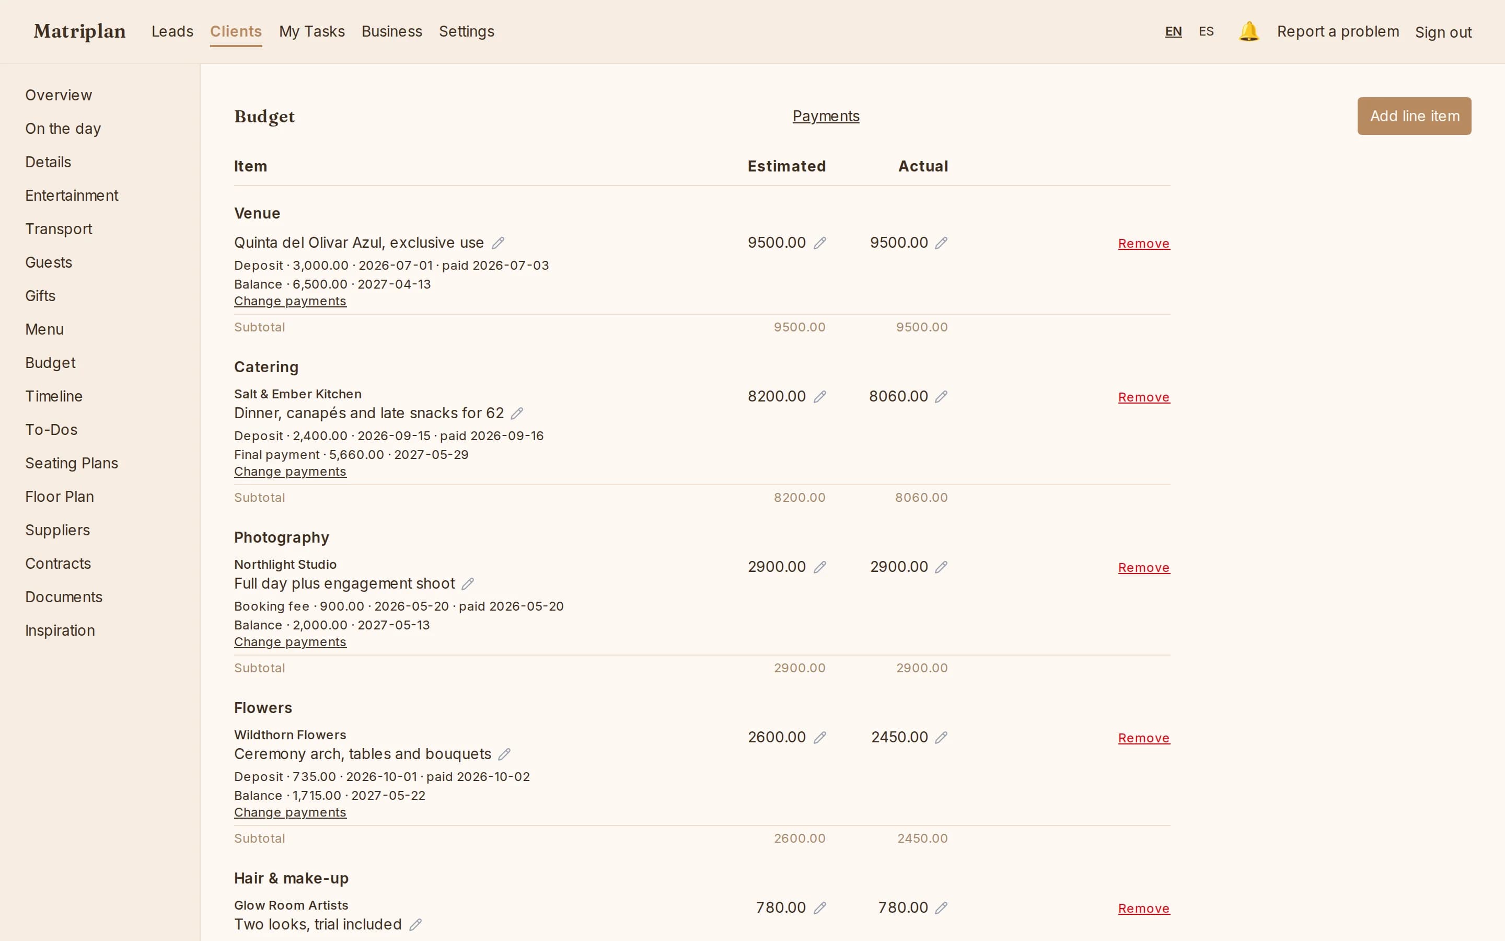Change payments for the Venue item
The height and width of the screenshot is (941, 1505).
[290, 301]
